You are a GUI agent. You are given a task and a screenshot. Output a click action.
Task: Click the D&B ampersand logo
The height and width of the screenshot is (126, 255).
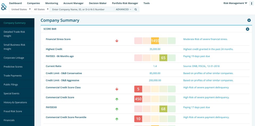(4, 6)
